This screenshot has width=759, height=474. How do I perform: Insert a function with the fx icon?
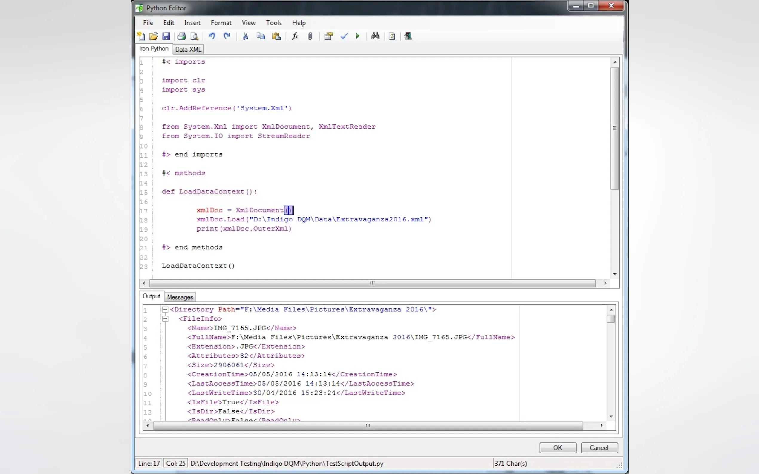tap(295, 36)
